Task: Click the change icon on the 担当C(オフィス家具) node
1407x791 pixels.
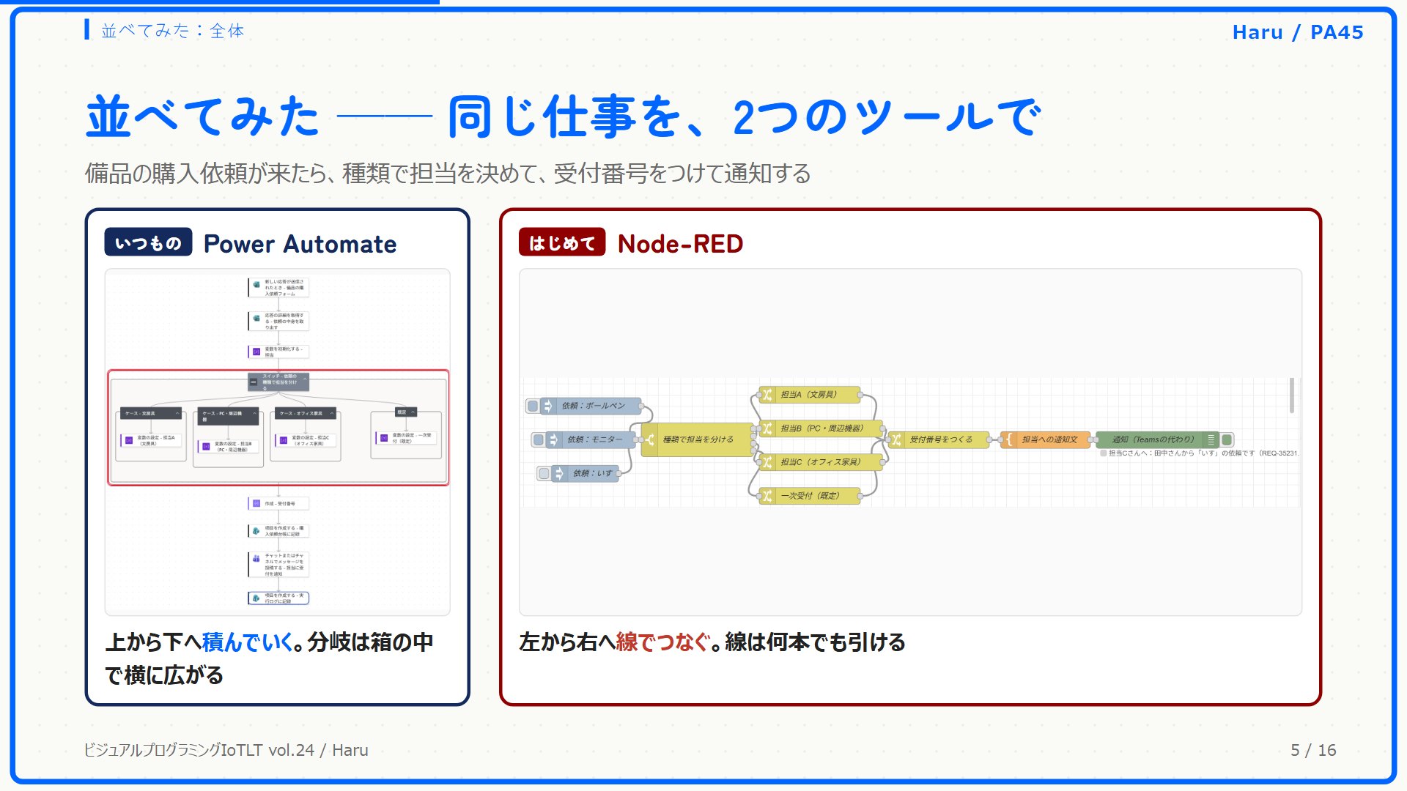Action: (767, 462)
